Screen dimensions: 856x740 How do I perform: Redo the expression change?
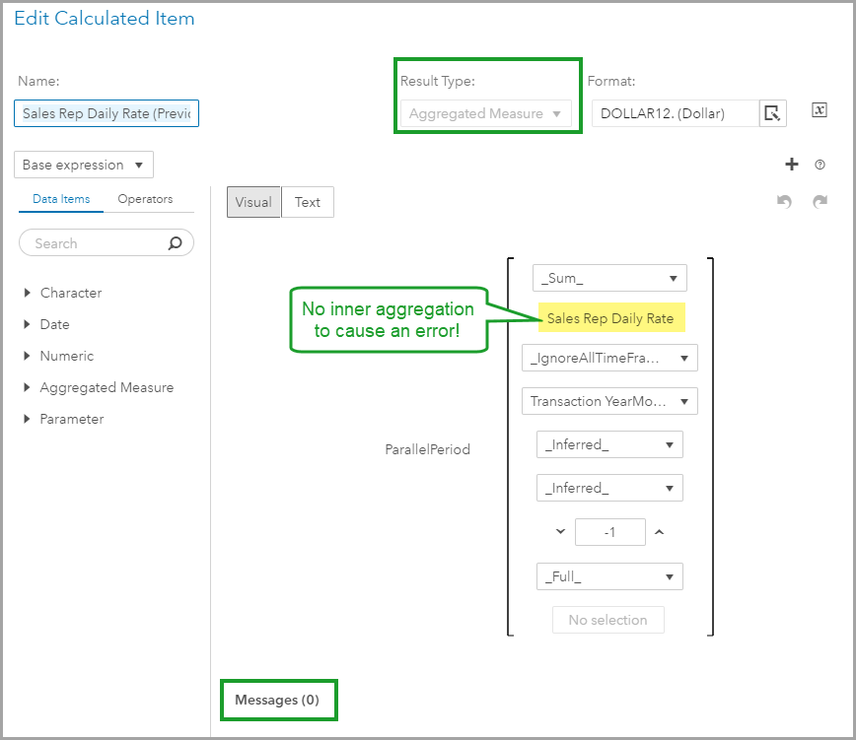(x=820, y=202)
